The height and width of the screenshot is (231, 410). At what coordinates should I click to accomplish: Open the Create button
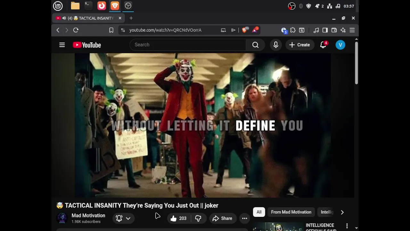tap(300, 45)
